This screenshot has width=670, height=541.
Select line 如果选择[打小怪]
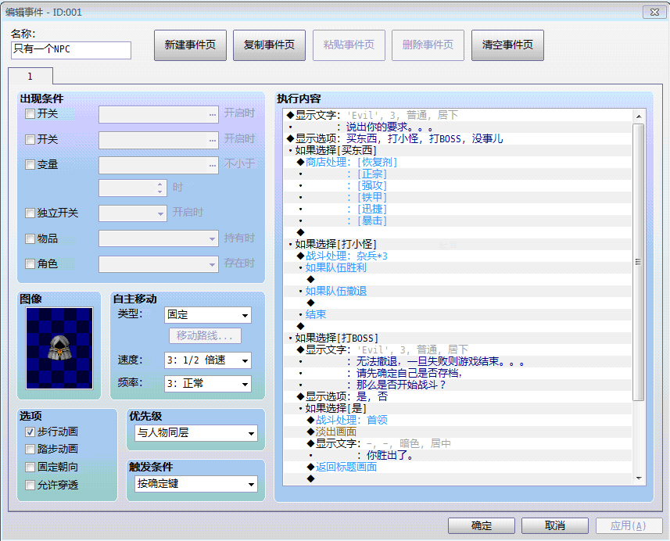click(457, 244)
